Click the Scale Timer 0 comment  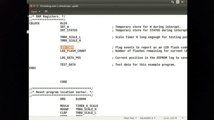click(x=149, y=37)
